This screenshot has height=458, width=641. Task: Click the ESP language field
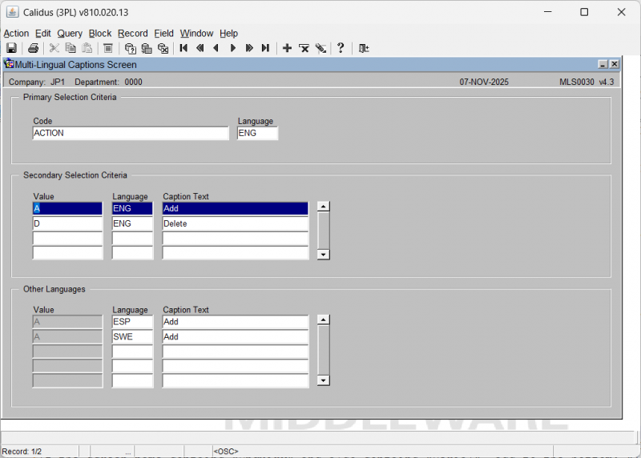click(132, 322)
